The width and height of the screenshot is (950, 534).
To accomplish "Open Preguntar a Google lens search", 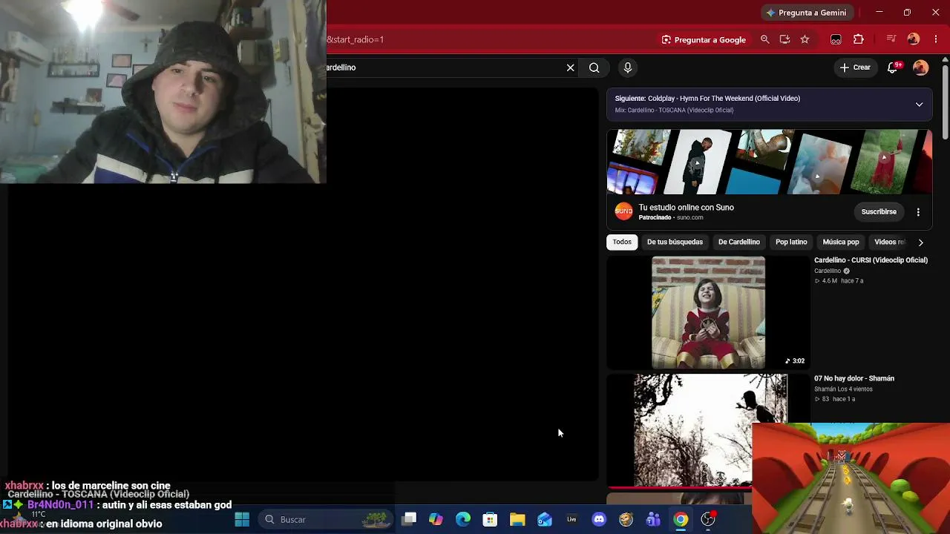I will tap(704, 39).
